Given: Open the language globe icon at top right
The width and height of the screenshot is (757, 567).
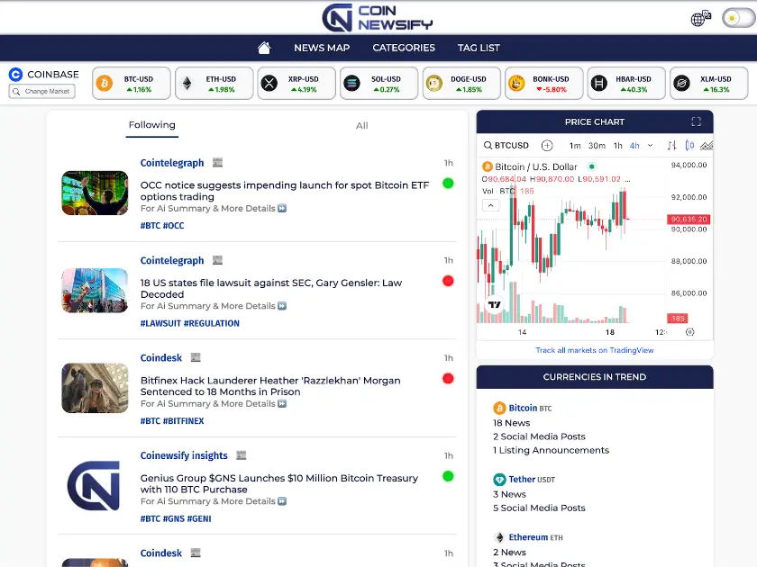Looking at the screenshot, I should click(x=700, y=17).
